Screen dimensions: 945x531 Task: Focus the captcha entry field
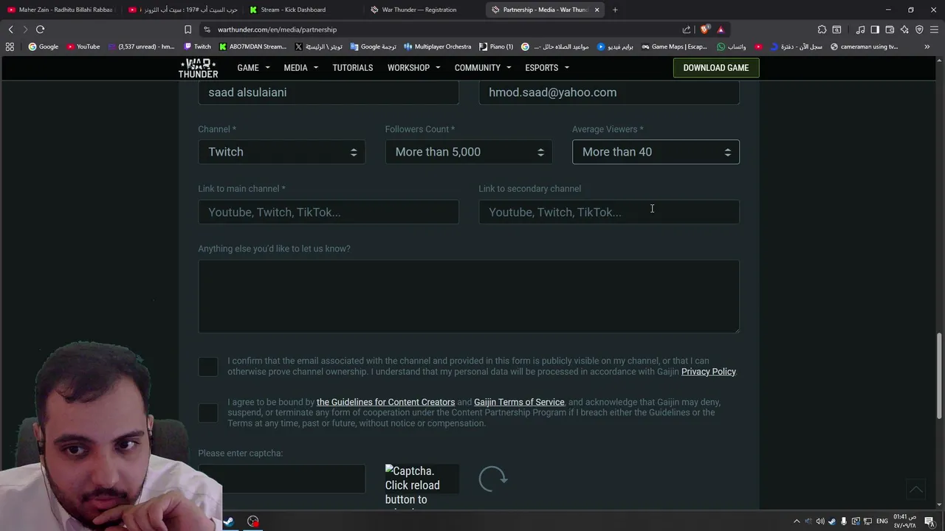(281, 479)
